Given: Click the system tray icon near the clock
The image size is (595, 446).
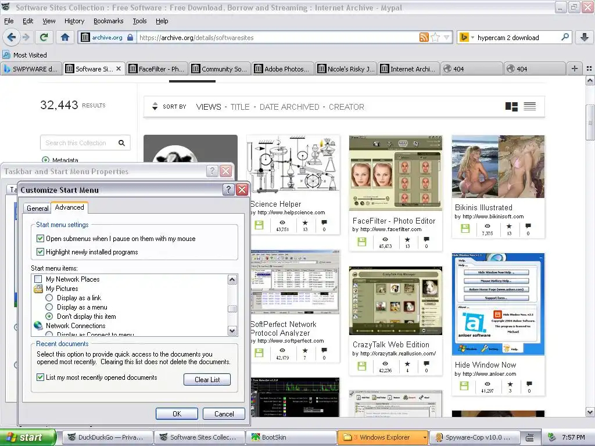Looking at the screenshot, I should [x=552, y=437].
